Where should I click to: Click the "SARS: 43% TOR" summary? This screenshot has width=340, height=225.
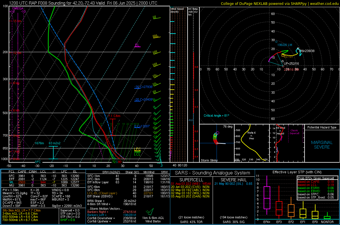point(192,222)
